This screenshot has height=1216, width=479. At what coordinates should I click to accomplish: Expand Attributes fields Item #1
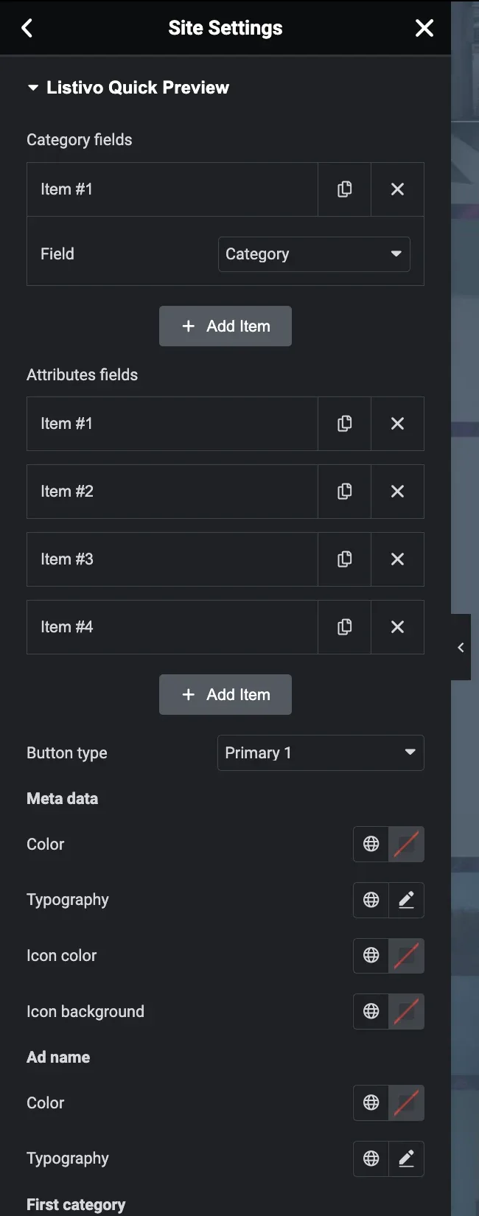(x=172, y=424)
